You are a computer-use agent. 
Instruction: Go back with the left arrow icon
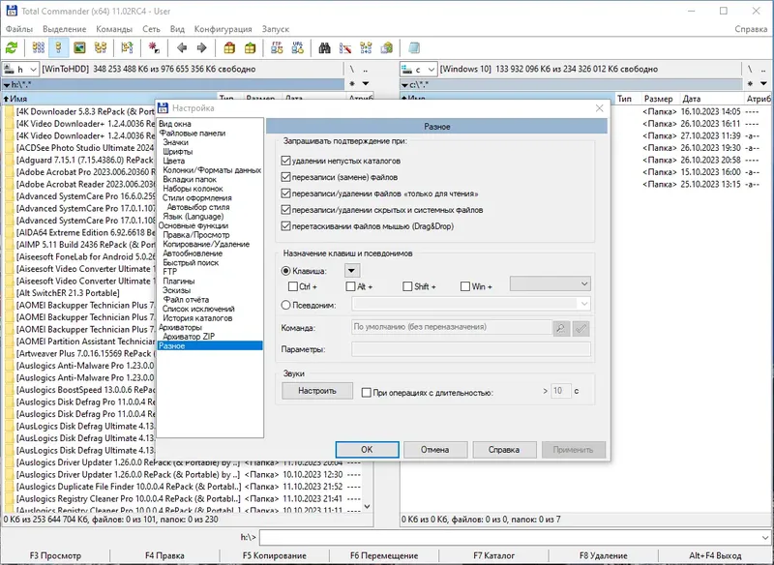[182, 47]
